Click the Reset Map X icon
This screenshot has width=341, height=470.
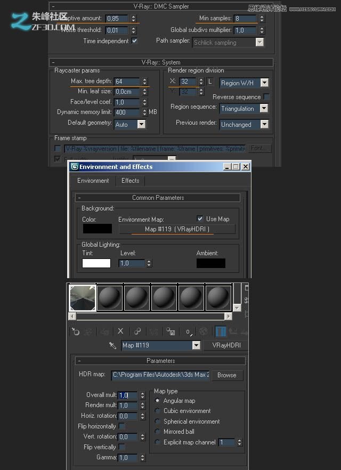120,331
